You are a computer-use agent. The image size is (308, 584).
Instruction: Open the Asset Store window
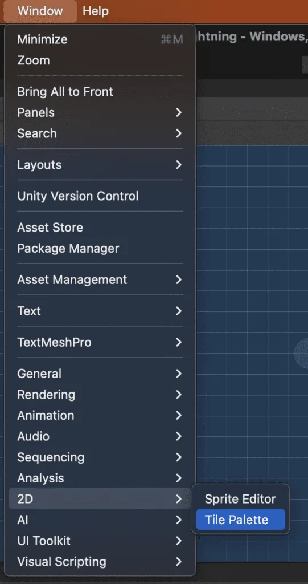tap(100, 227)
